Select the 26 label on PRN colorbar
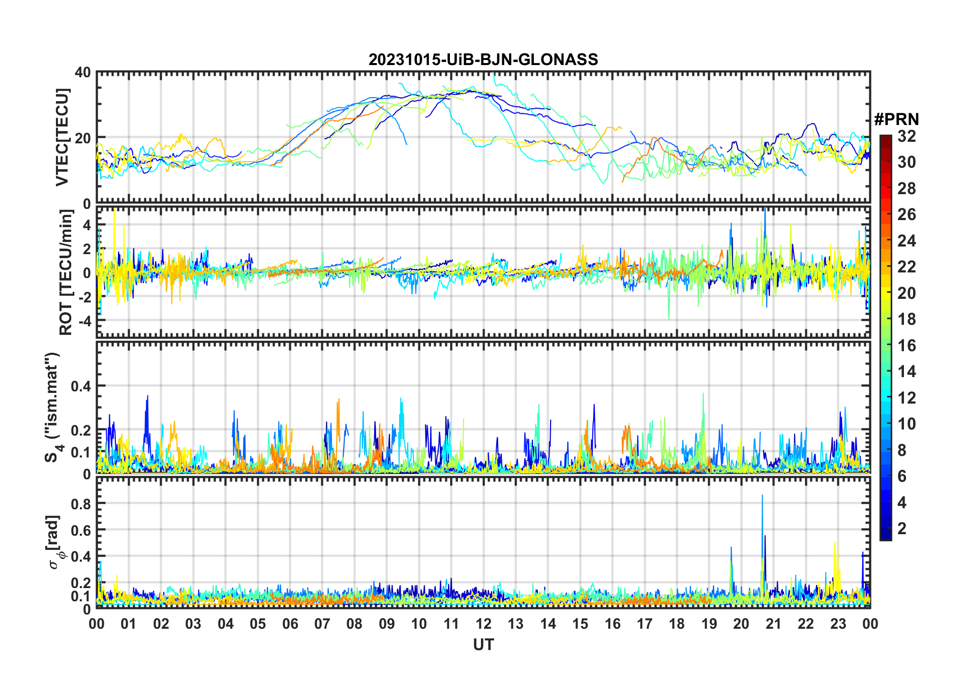Image resolution: width=967 pixels, height=676 pixels. [906, 214]
